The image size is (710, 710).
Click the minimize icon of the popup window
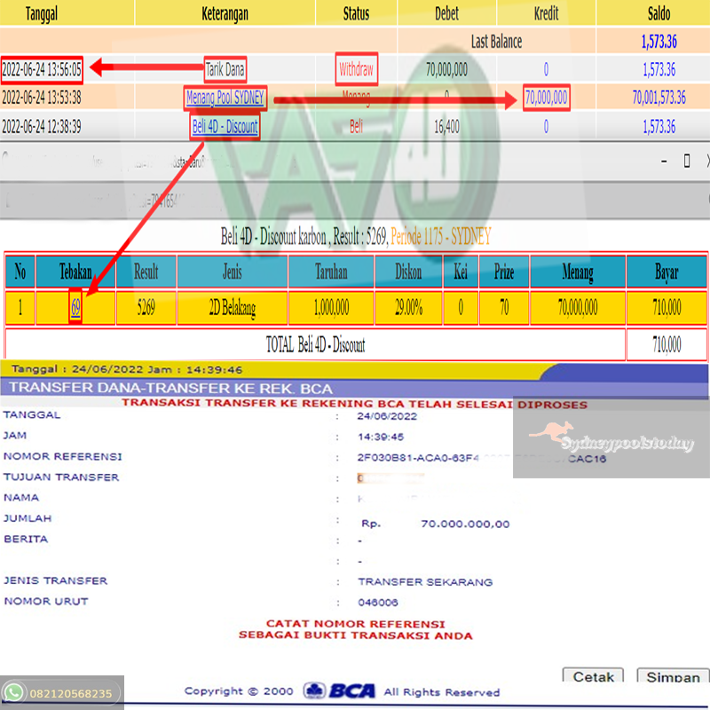(664, 161)
